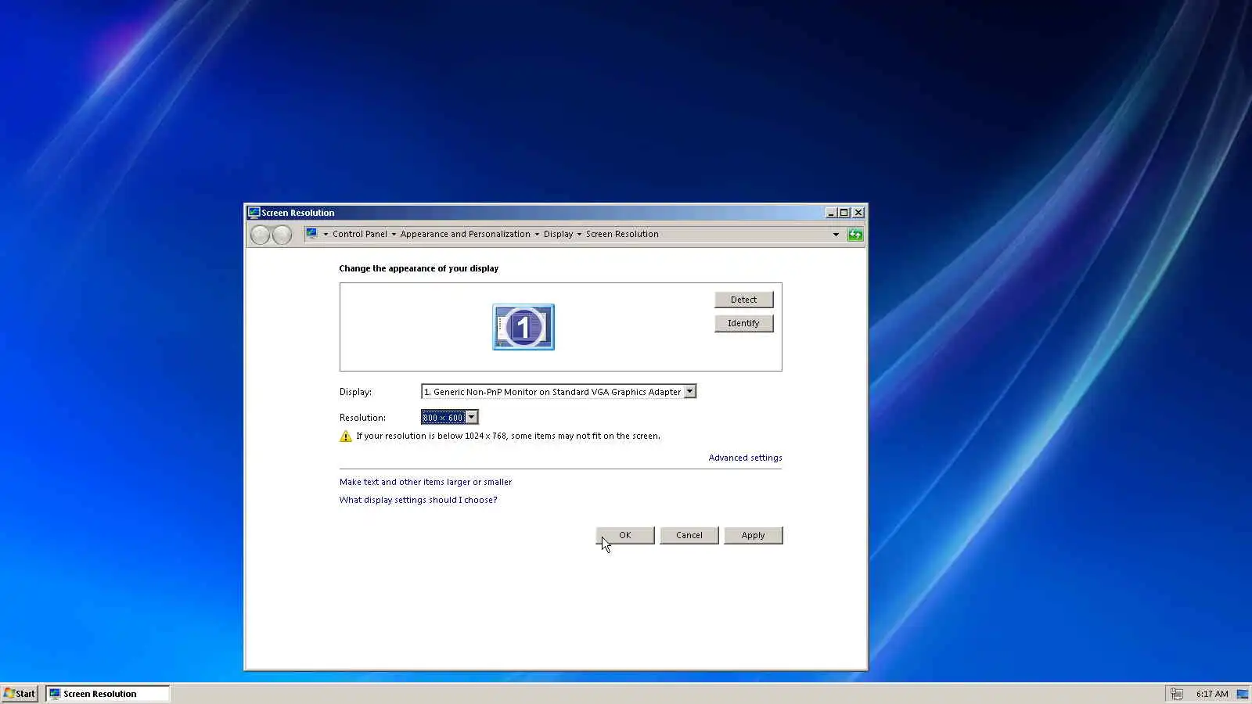Screen dimensions: 1252x704
Task: Click the Cancel button
Action: point(689,535)
